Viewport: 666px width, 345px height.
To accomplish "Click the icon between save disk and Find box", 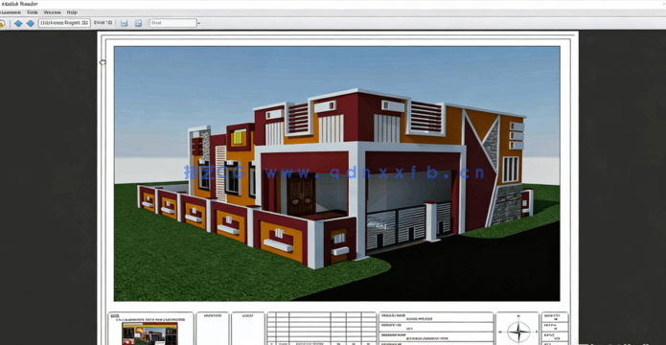I will click(138, 23).
